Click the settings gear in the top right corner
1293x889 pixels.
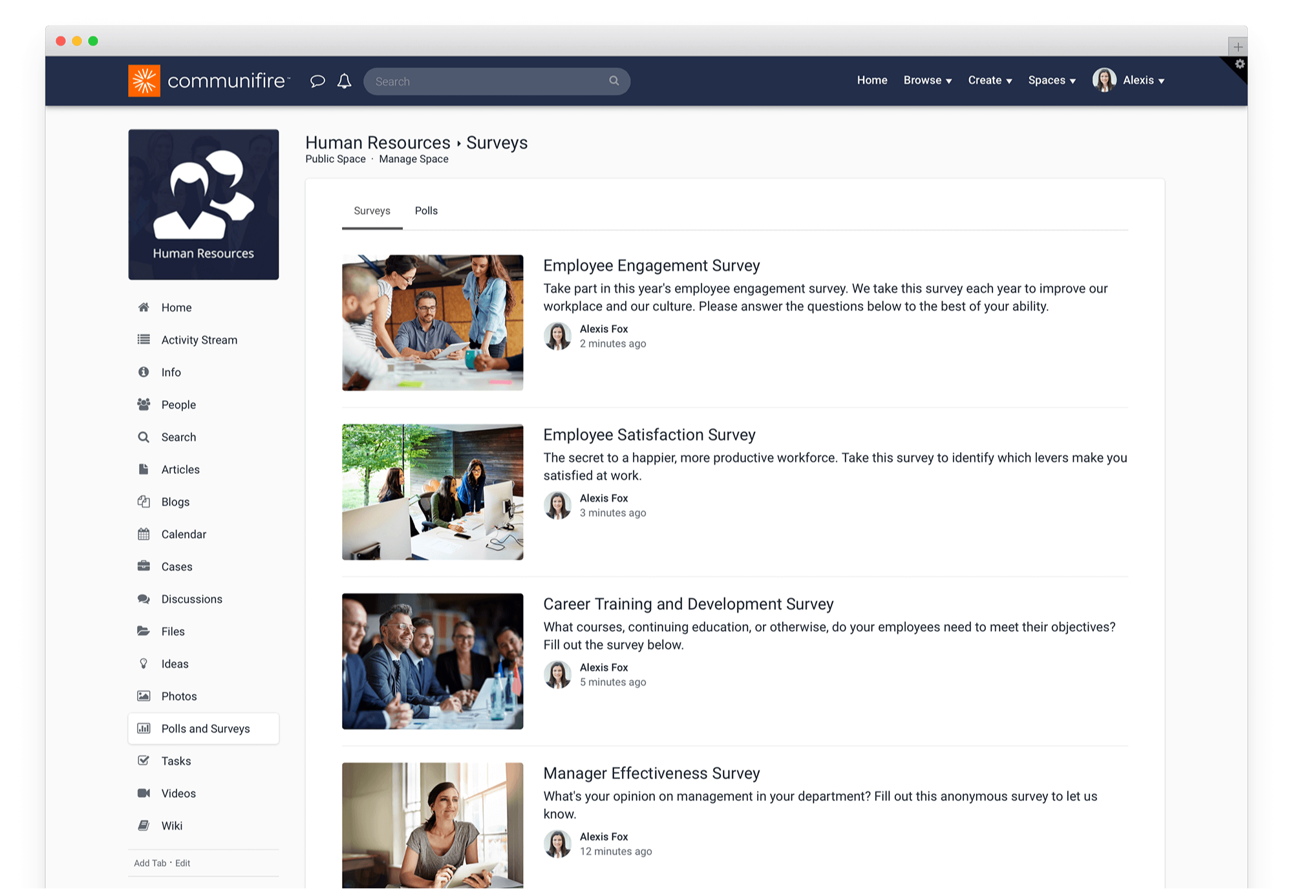click(1240, 65)
